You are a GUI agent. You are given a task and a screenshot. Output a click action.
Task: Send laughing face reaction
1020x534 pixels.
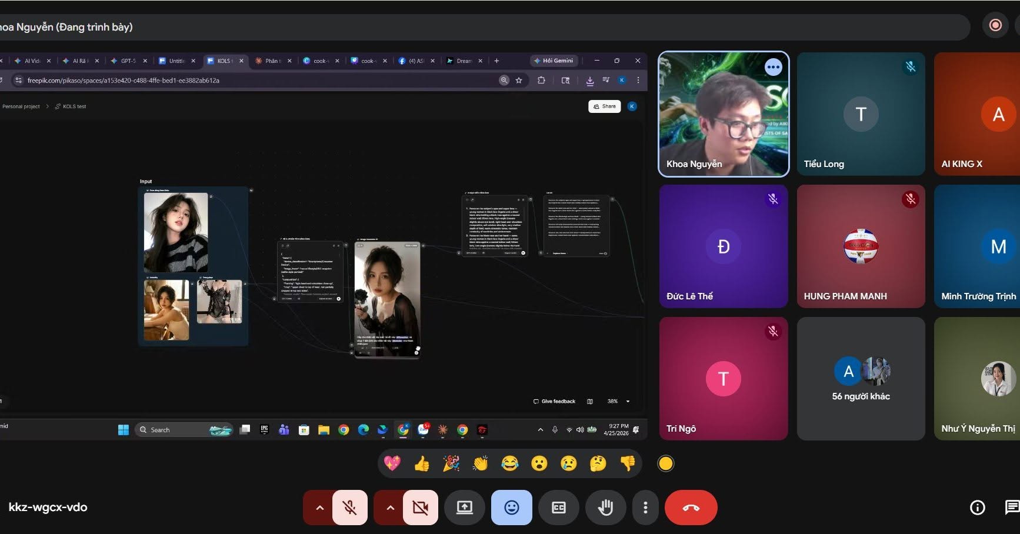tap(510, 463)
